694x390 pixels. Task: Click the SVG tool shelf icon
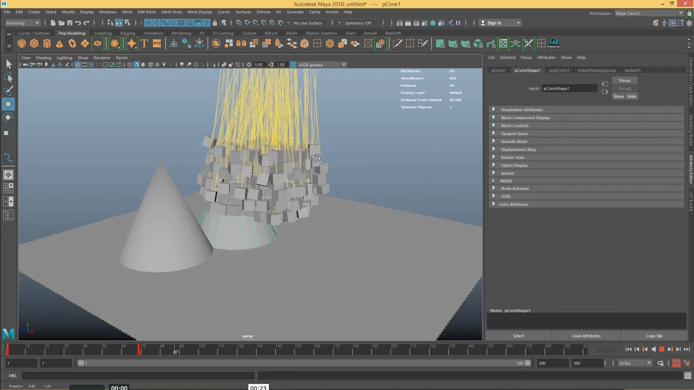157,44
